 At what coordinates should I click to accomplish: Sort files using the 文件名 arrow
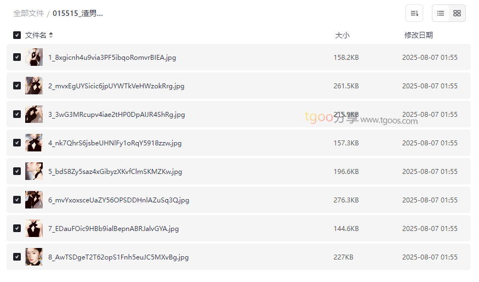pos(51,35)
